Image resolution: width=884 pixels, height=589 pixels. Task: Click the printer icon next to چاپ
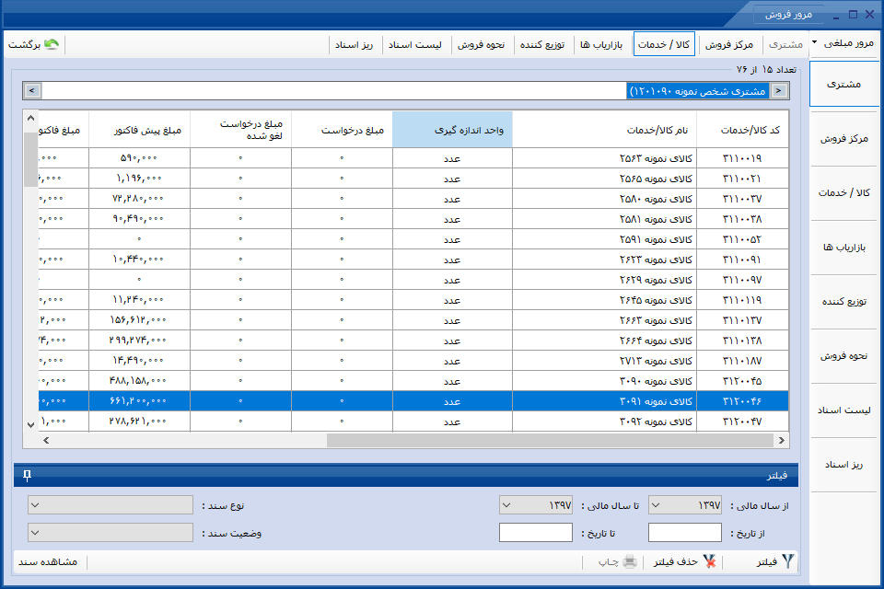coord(630,562)
